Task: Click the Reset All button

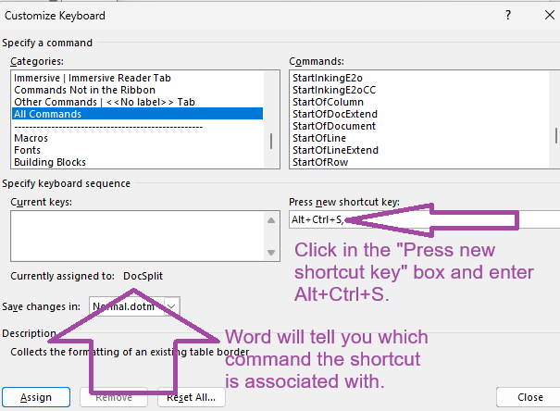Action: click(x=192, y=397)
